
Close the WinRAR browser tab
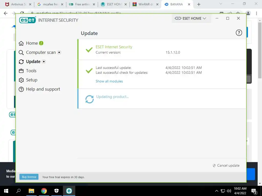(x=157, y=4)
